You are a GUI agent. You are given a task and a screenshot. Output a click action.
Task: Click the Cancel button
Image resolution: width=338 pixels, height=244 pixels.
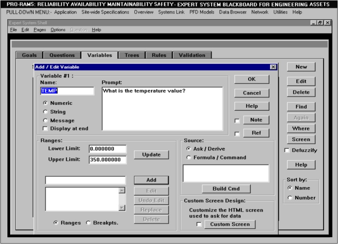[251, 93]
